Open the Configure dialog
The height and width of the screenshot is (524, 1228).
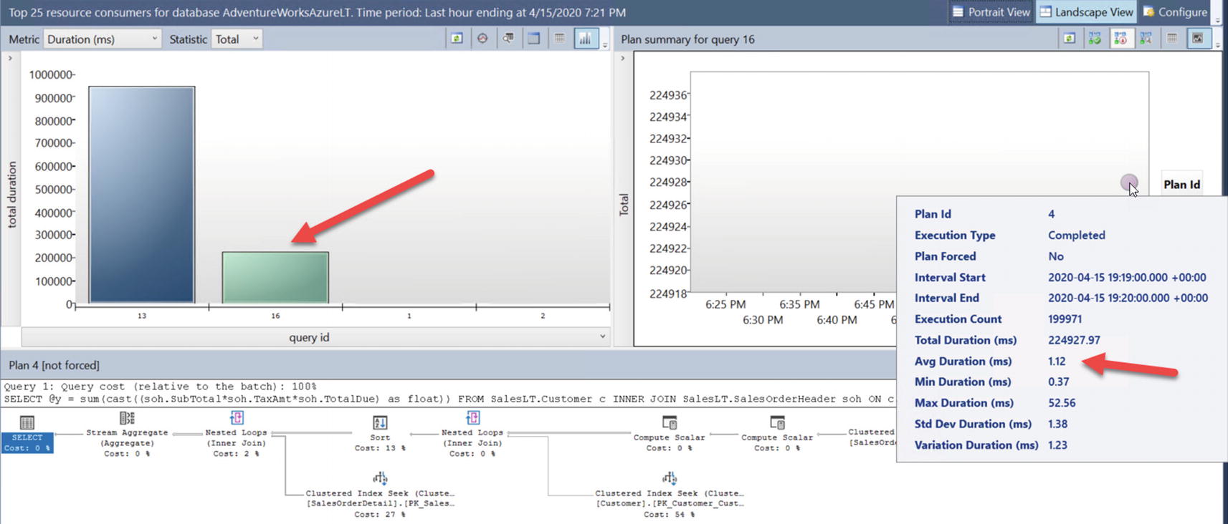point(1175,12)
